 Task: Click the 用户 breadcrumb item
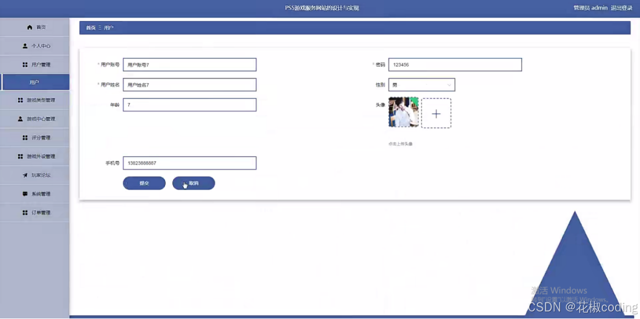click(x=109, y=28)
